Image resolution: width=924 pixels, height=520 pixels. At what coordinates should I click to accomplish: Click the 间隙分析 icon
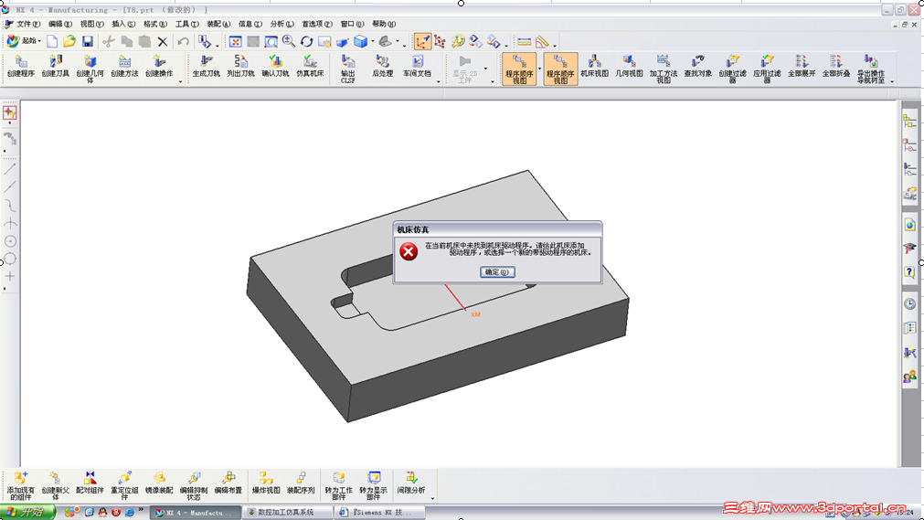[410, 483]
